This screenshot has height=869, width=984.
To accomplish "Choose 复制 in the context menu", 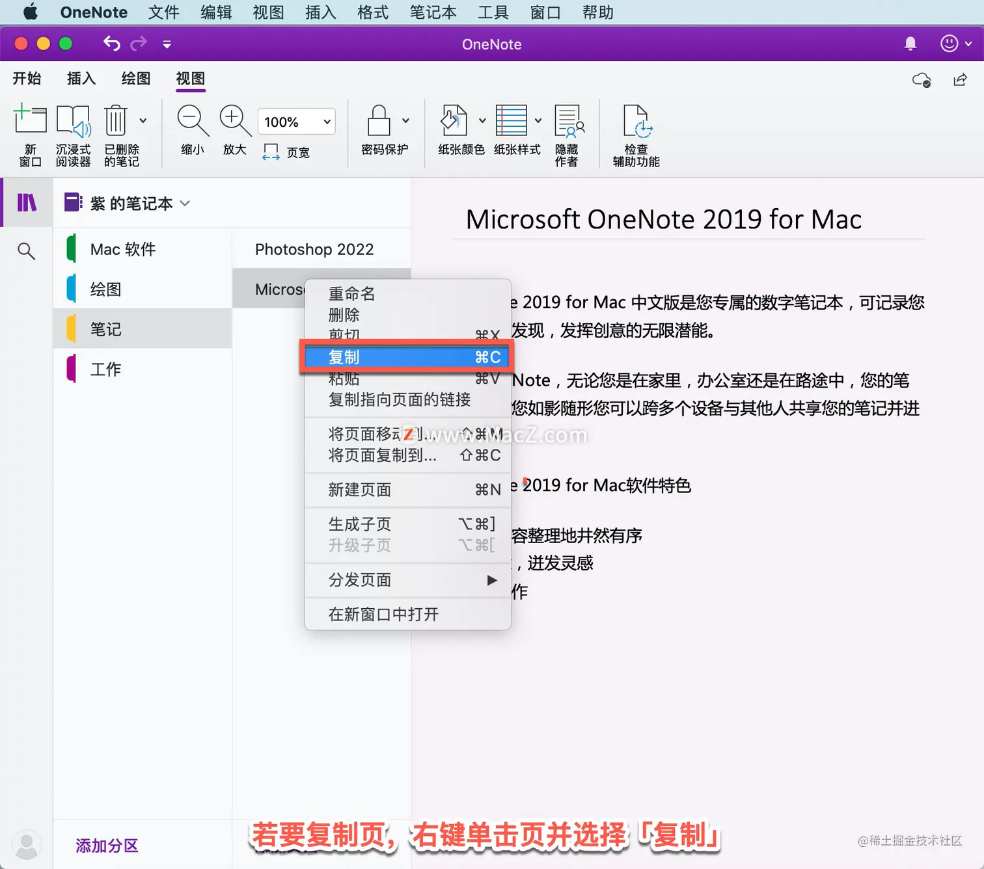I will (x=408, y=357).
